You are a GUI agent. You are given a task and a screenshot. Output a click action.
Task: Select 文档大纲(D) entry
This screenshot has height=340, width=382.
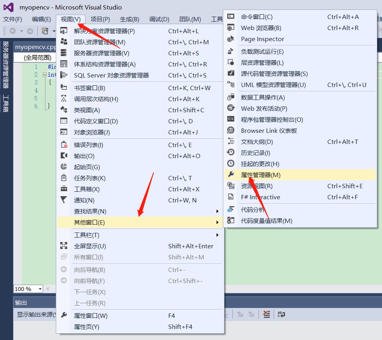point(300,142)
